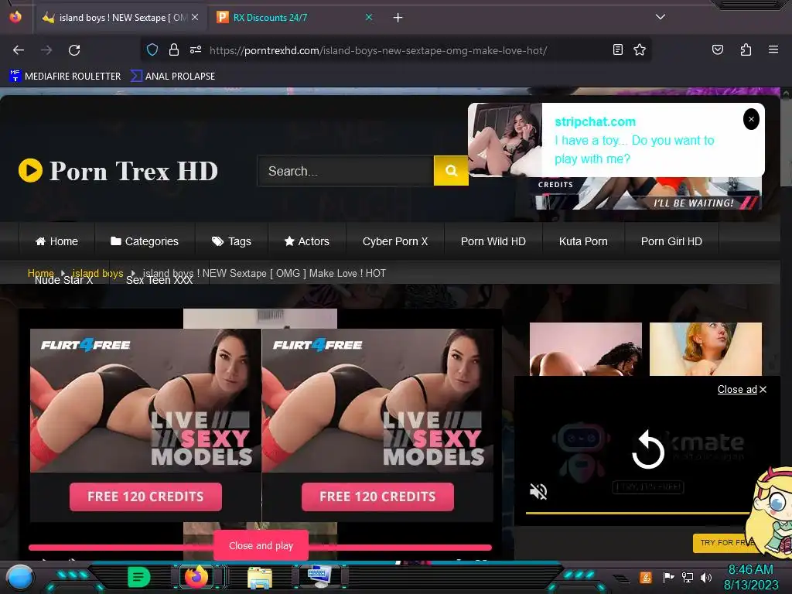Screen dimensions: 792x594
Task: Open network status in system tray
Action: 687,577
